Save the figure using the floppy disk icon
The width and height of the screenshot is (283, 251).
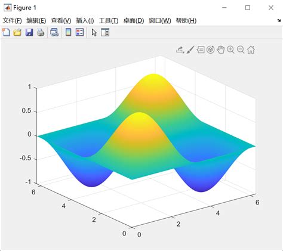tap(29, 32)
